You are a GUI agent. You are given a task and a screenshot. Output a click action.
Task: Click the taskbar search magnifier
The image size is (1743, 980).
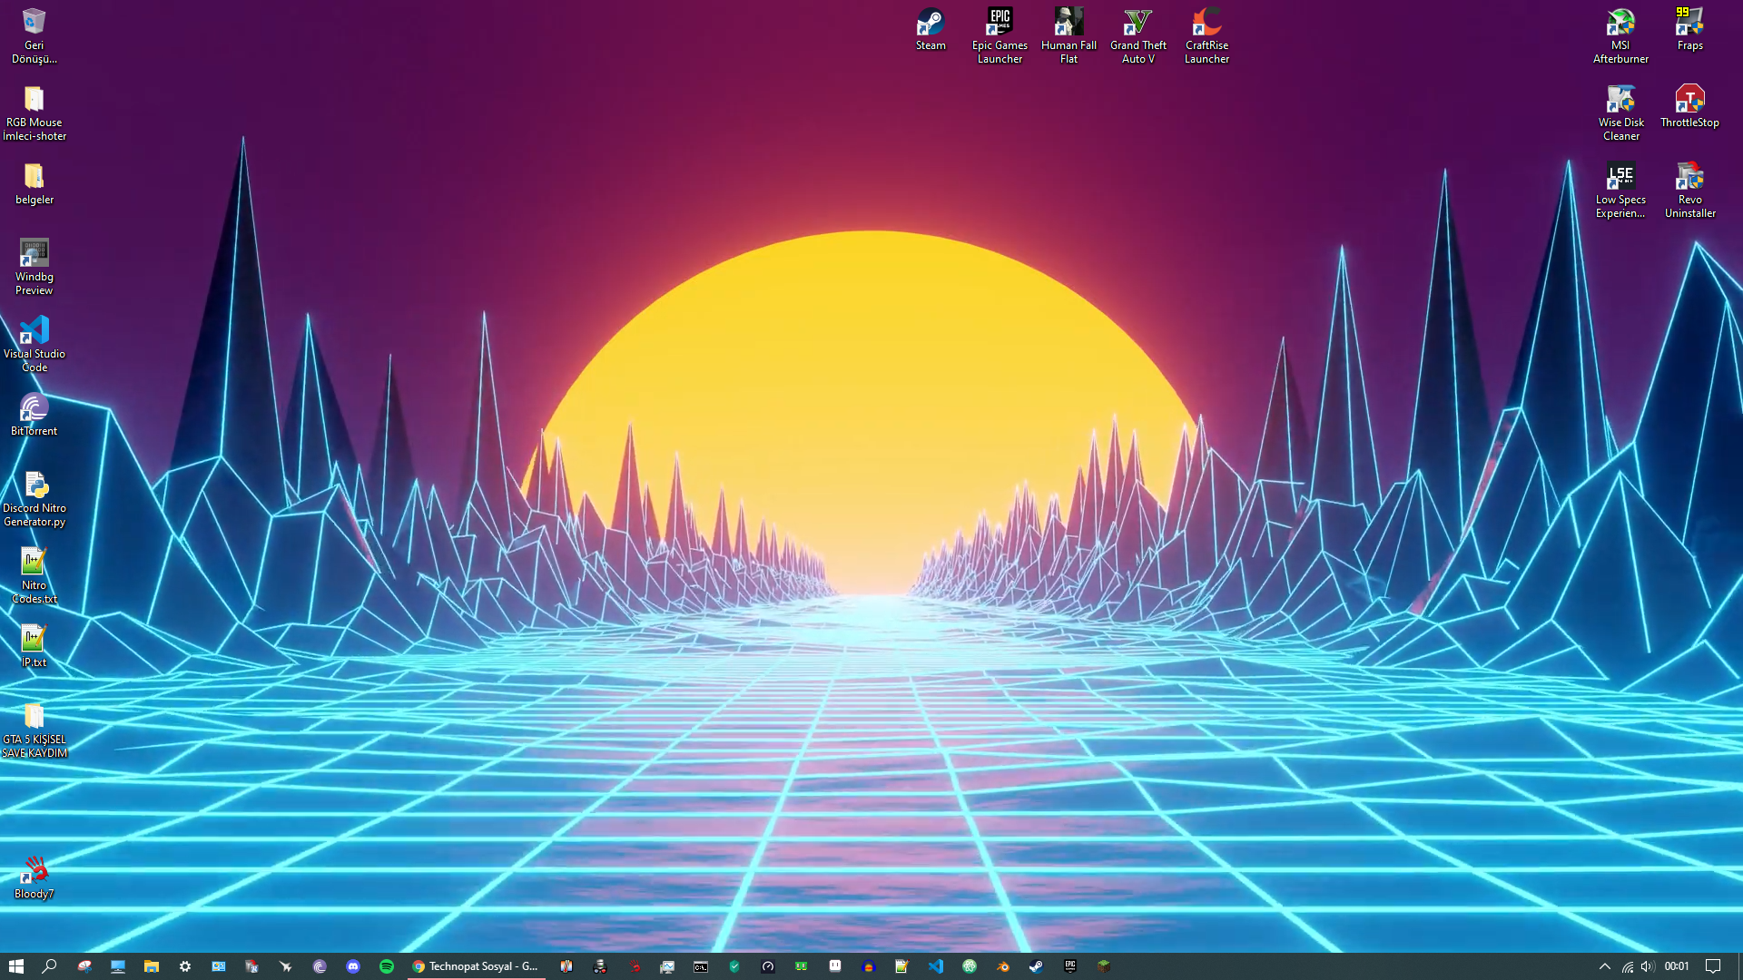[50, 966]
